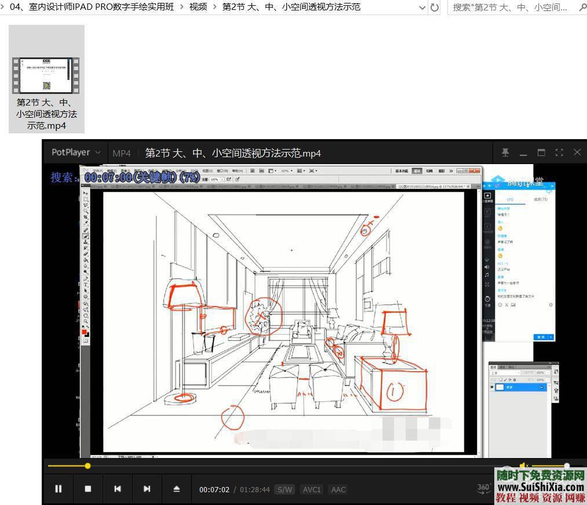The height and width of the screenshot is (505, 587).
Task: Open the PotPlayer main menu dropdown
Action: 76,152
